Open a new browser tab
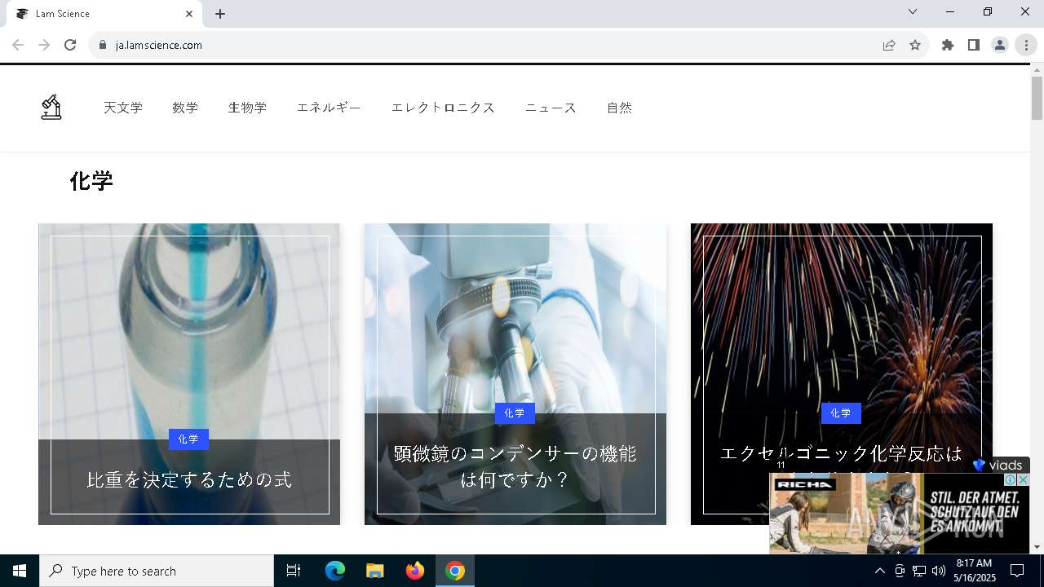Screen dimensions: 1044x587 pos(220,14)
